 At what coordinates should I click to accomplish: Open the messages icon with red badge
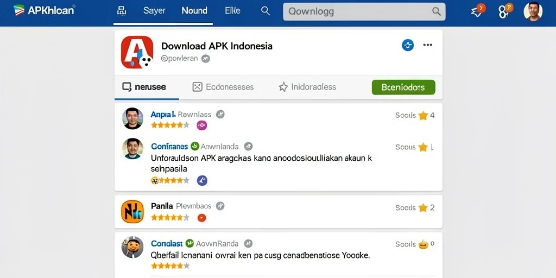tap(478, 11)
